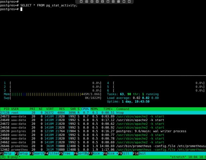Open F6 SortBy menu in htop

(x=81, y=153)
